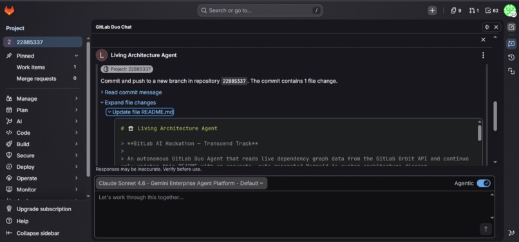Click the README code block scrollbar thumb
Screen dimensions: 519x242
[x=480, y=133]
